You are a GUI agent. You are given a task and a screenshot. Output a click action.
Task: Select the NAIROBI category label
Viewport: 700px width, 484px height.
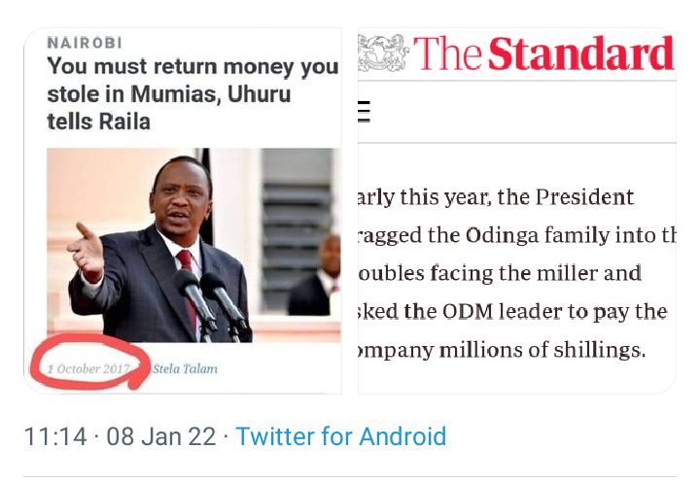click(84, 43)
